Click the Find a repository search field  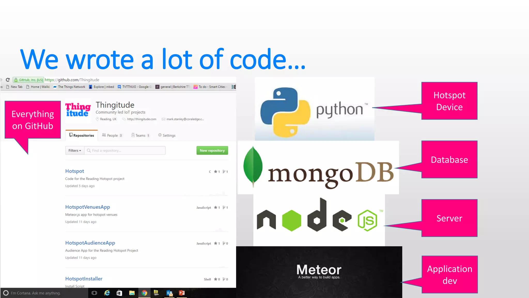point(125,151)
